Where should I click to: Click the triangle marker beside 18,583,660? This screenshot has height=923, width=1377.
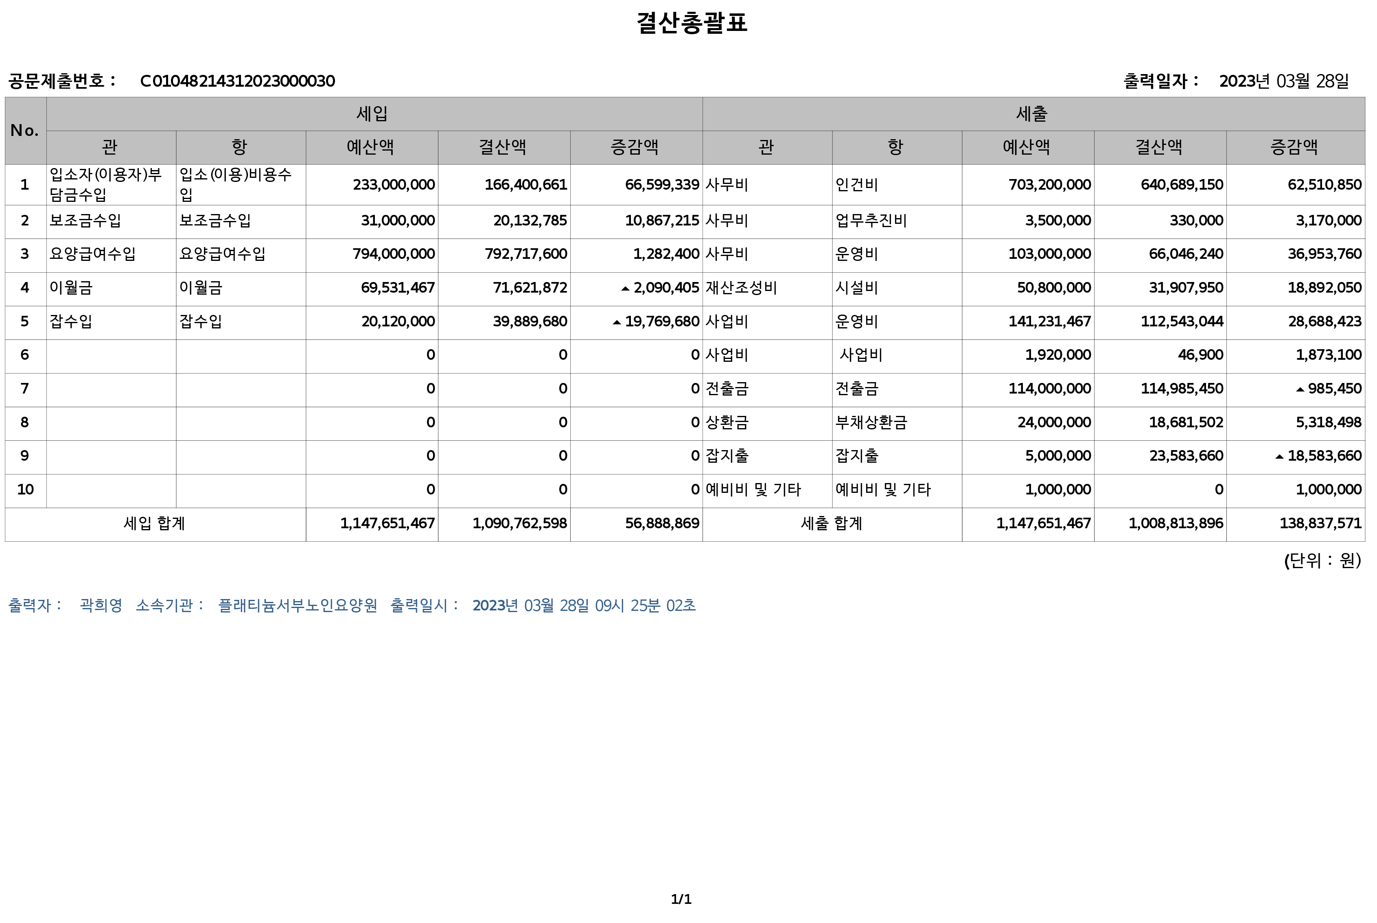(x=1279, y=457)
